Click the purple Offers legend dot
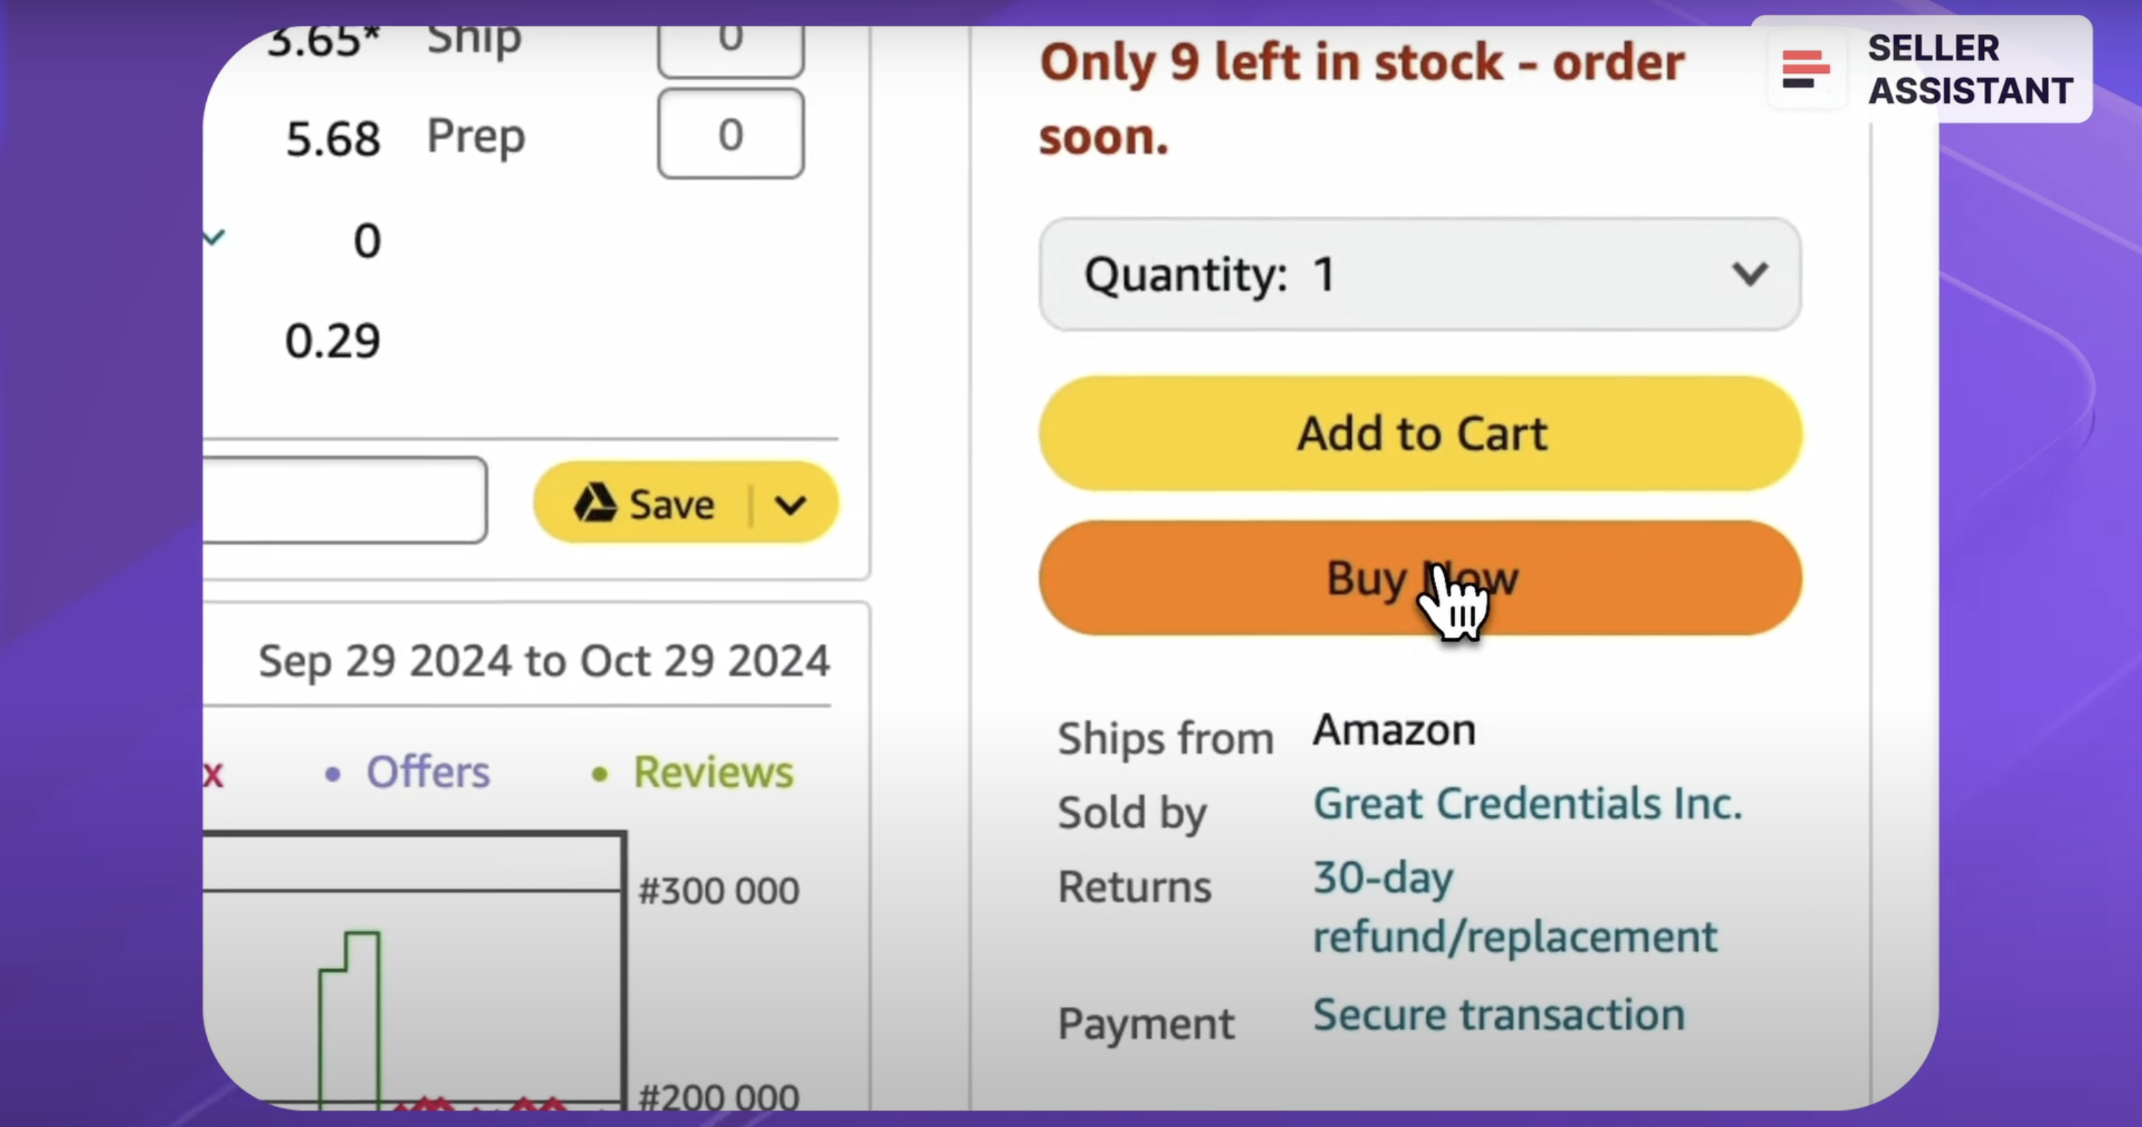 334,773
